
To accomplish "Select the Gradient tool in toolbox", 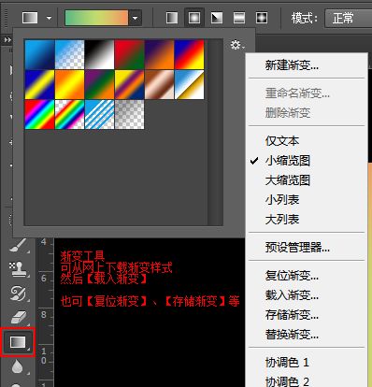I will coord(18,342).
